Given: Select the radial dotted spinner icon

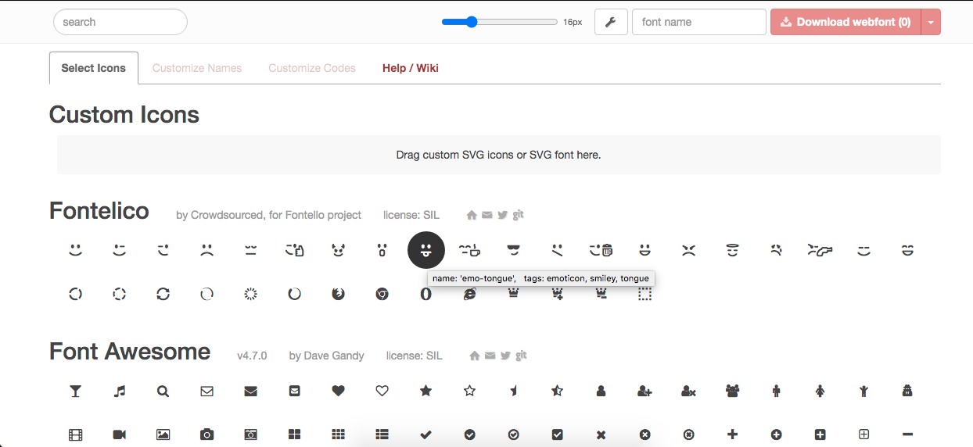Looking at the screenshot, I should point(251,294).
